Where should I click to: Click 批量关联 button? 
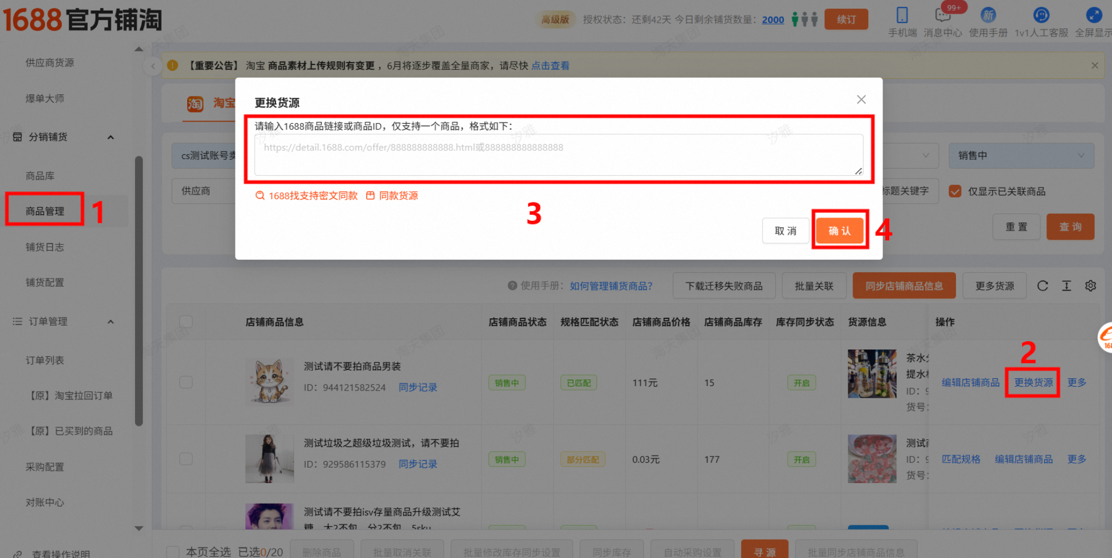tap(814, 286)
